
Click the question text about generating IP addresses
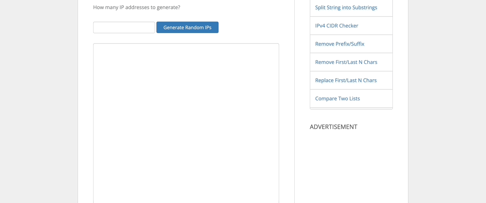[x=137, y=7]
